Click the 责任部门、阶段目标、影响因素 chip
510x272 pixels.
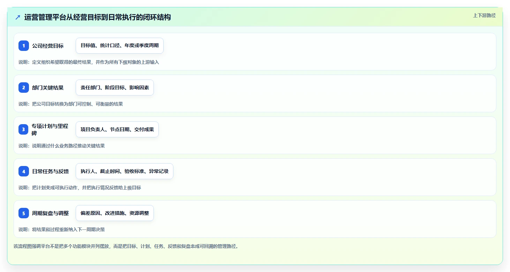coord(115,88)
